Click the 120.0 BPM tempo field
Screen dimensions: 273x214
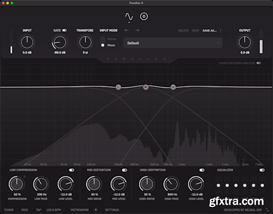point(54,210)
